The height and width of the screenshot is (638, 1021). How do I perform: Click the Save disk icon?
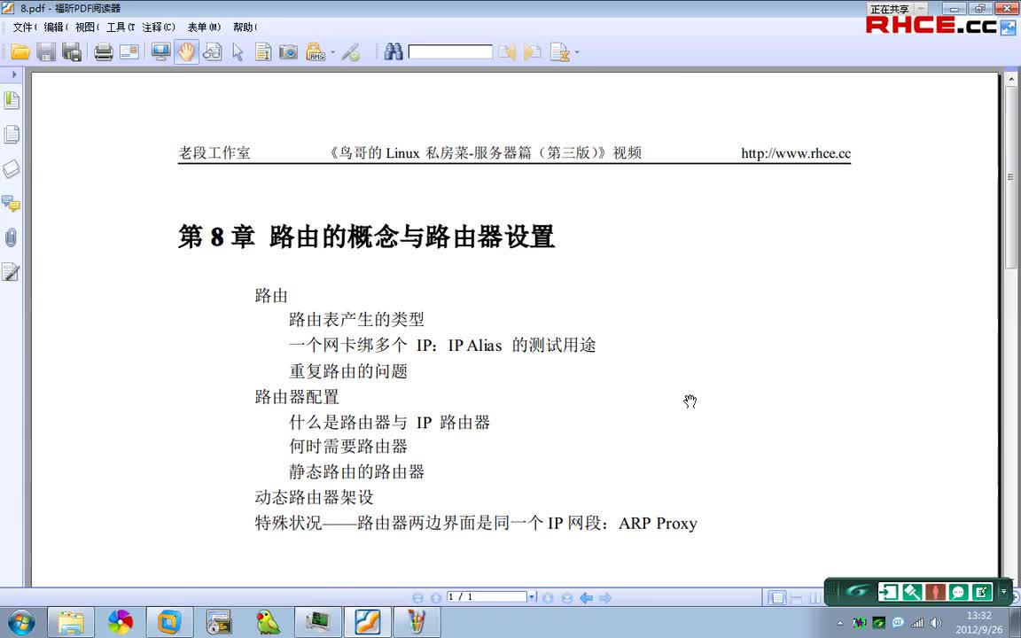(45, 52)
